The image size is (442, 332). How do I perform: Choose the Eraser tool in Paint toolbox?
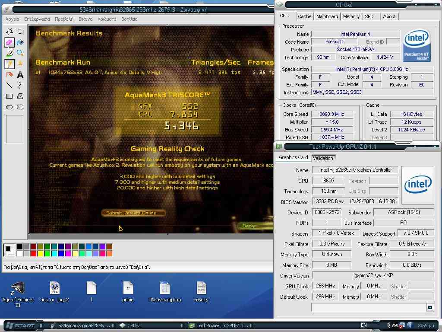coord(9,42)
